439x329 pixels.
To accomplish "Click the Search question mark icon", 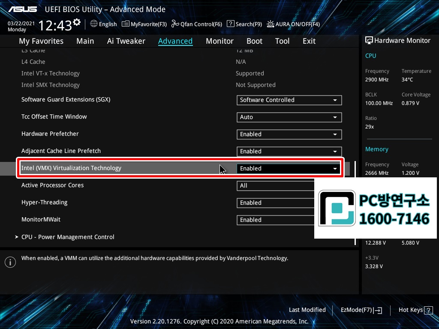I will coord(230,24).
